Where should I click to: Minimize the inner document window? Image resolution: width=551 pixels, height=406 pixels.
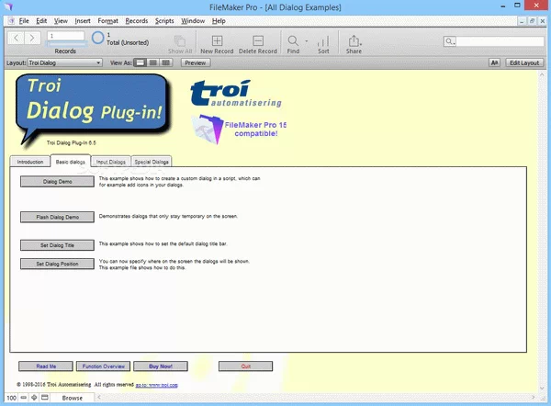pos(522,21)
